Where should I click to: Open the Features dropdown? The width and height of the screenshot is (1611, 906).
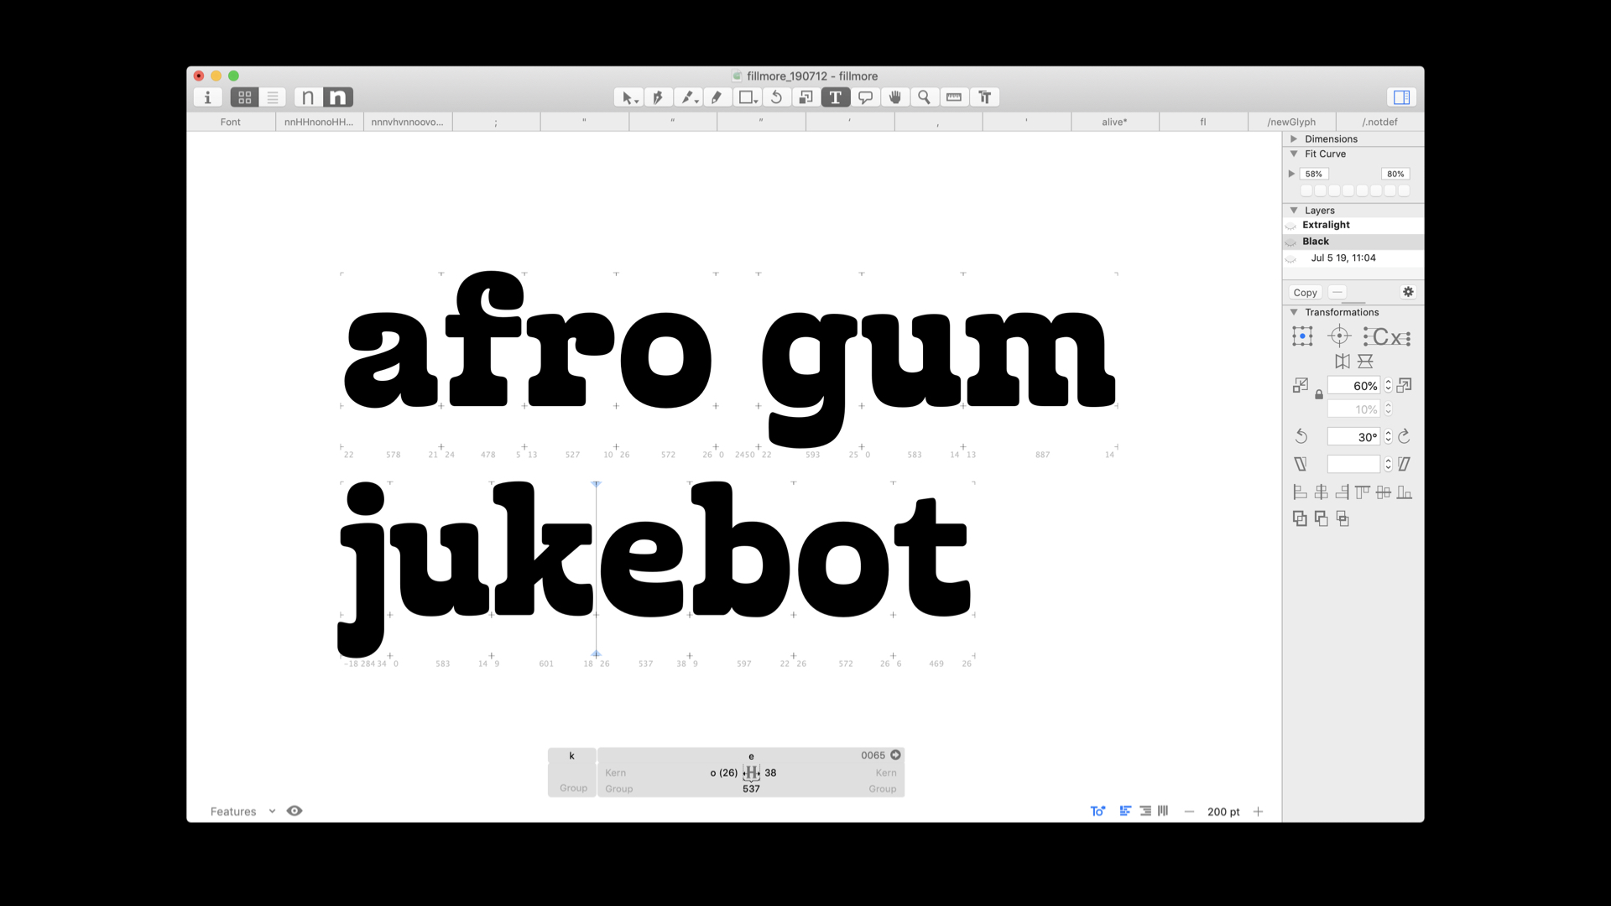coord(242,811)
